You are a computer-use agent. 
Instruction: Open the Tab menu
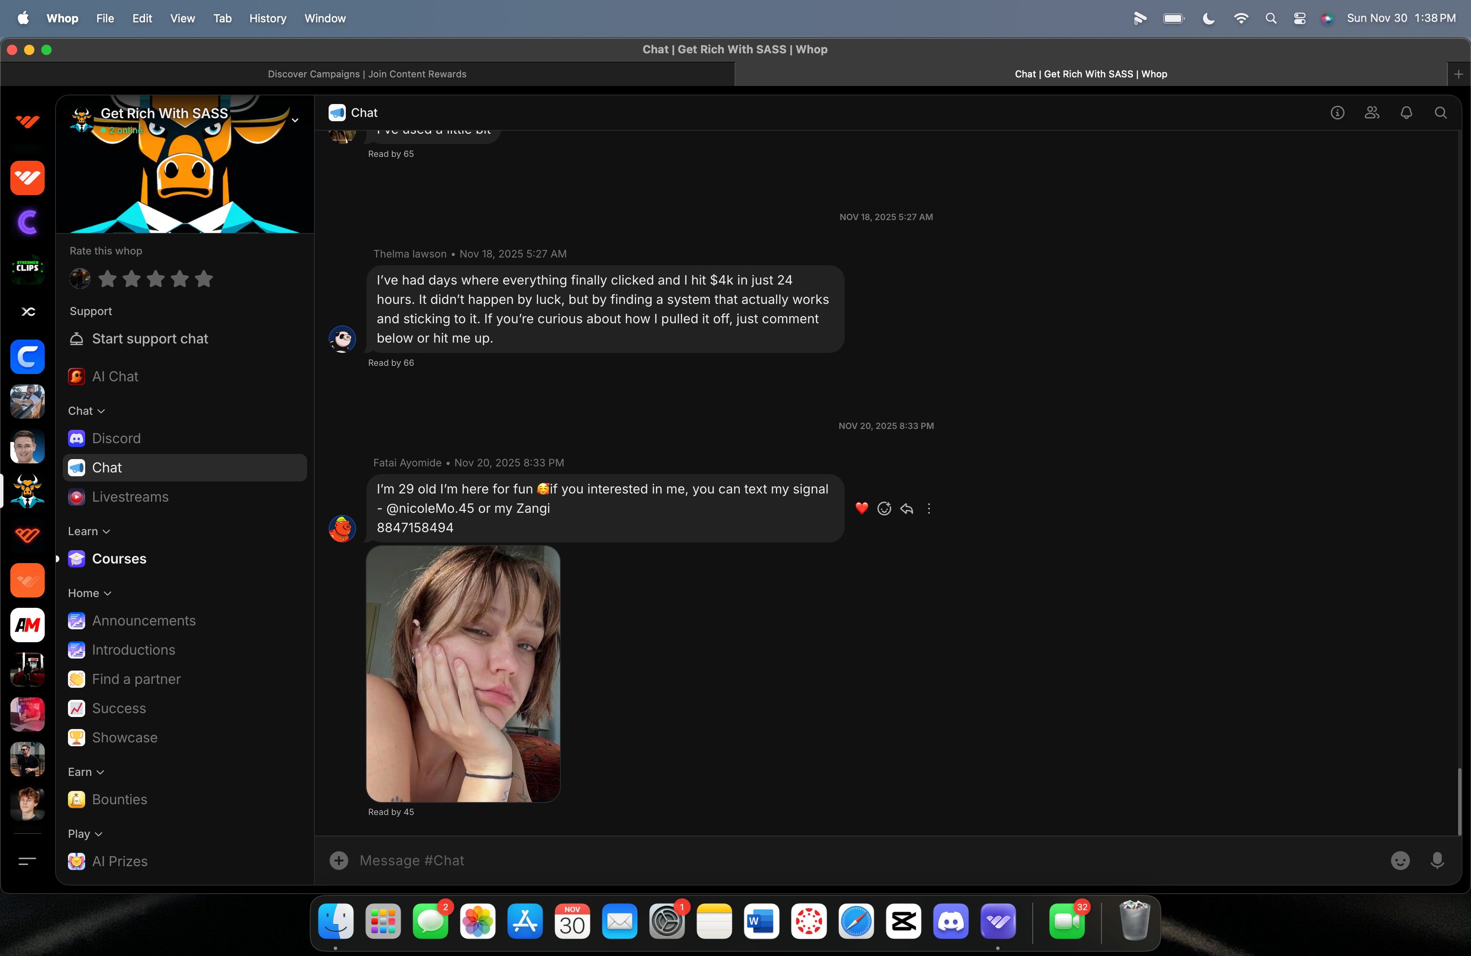[x=222, y=18]
